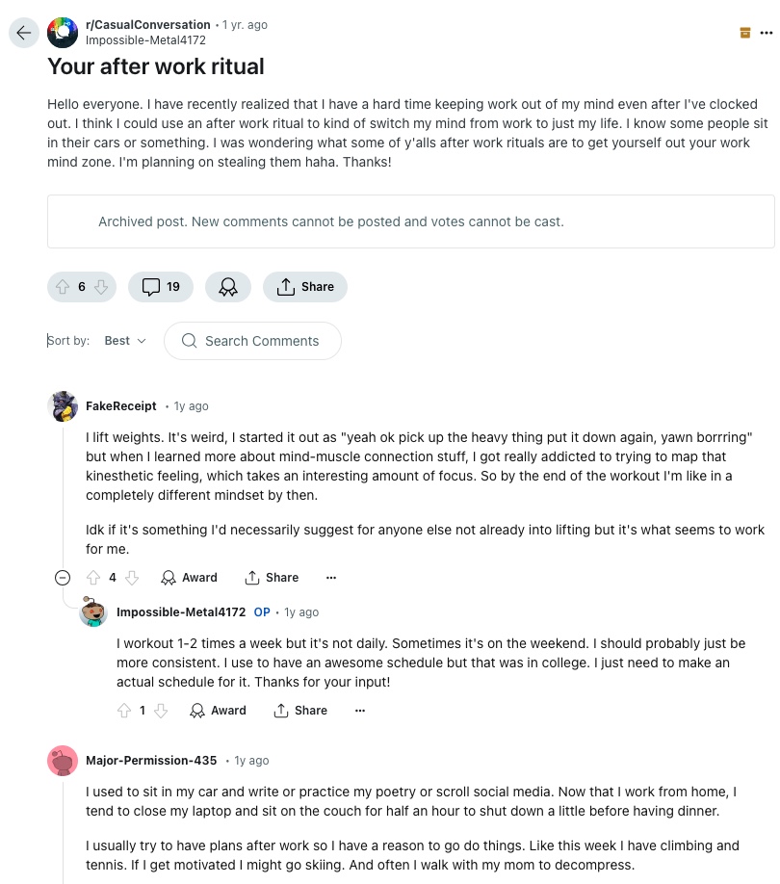The width and height of the screenshot is (780, 884).
Task: Open the comments count button showing 19
Action: point(161,287)
